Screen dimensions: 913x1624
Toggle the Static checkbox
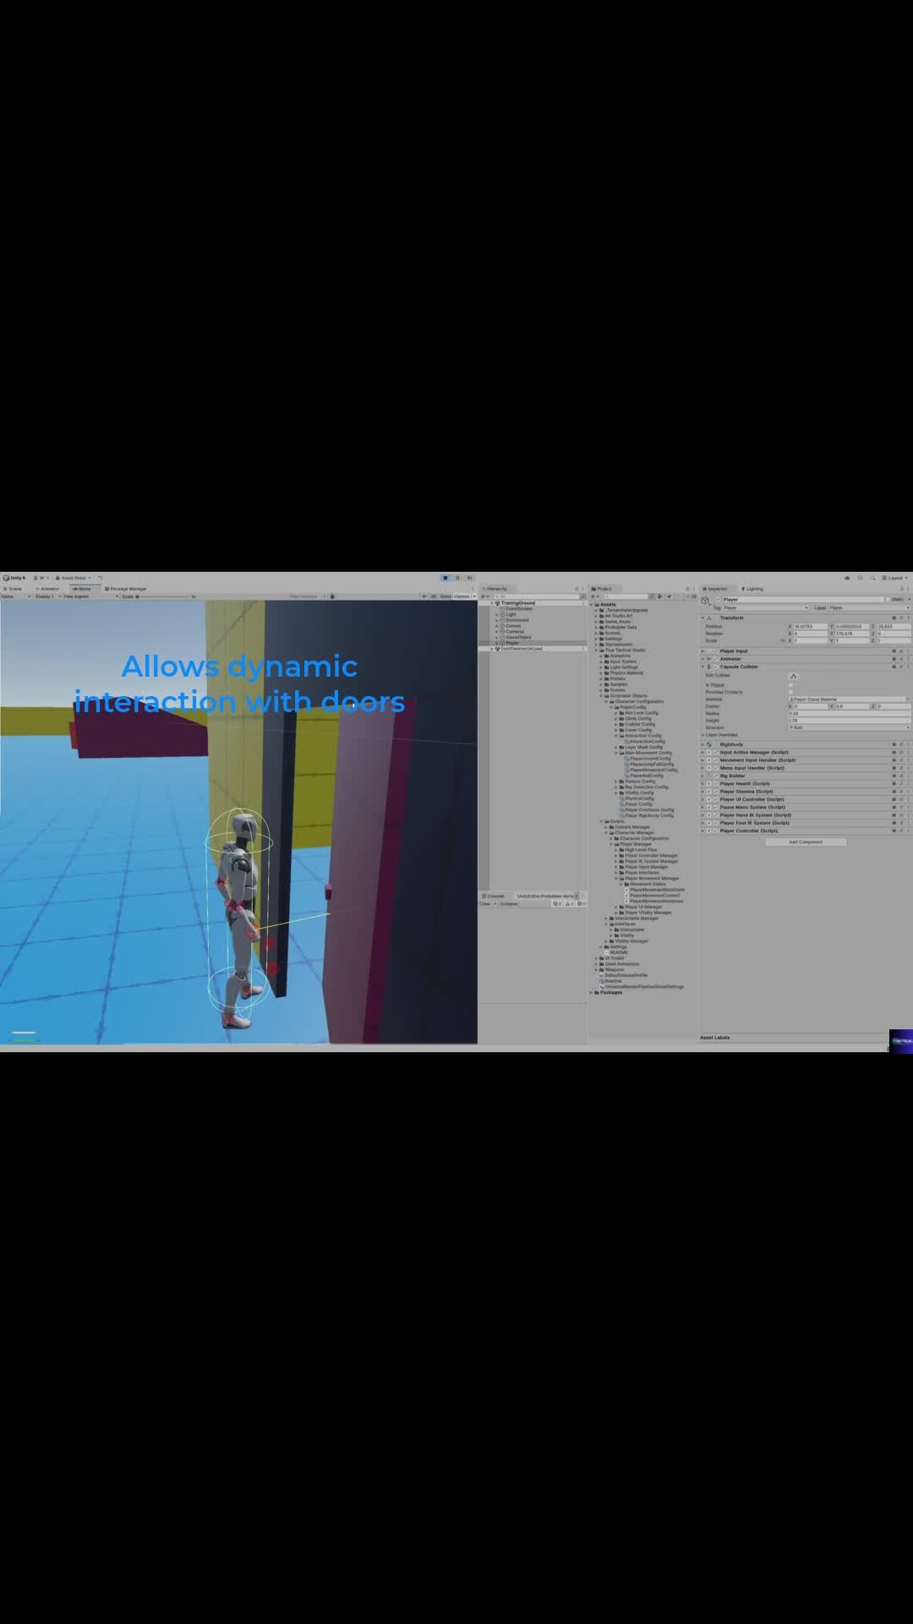pyautogui.click(x=888, y=599)
